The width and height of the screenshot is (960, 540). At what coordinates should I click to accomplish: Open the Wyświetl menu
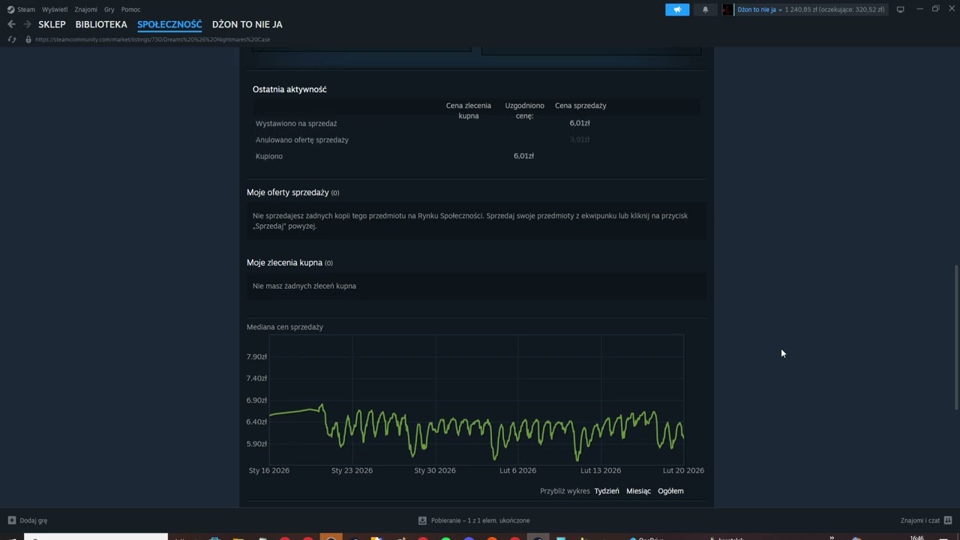click(x=55, y=10)
